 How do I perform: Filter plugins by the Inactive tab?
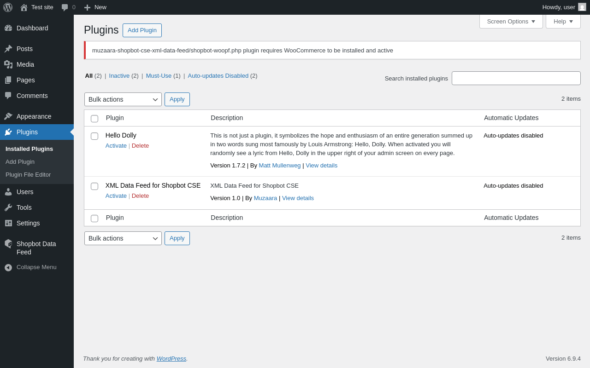[119, 76]
